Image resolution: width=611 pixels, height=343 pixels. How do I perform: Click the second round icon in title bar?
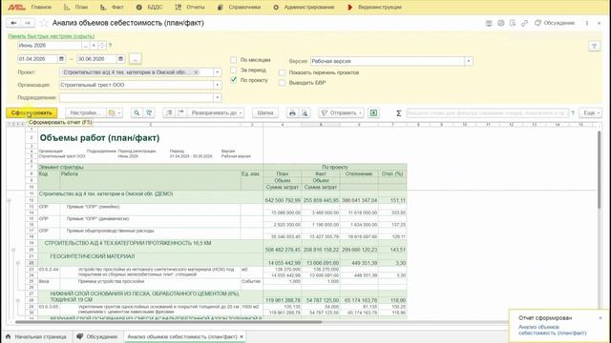tap(500, 23)
